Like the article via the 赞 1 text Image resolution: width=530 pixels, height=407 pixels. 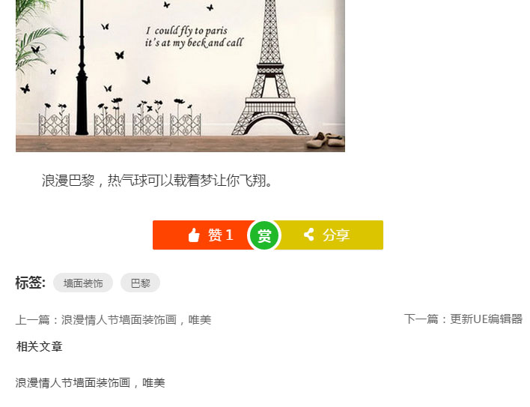pos(220,235)
